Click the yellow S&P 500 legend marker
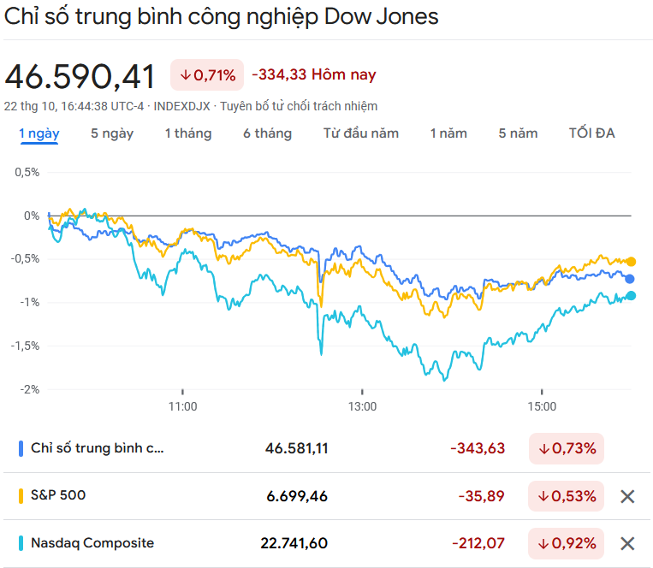This screenshot has height=568, width=653. click(21, 495)
